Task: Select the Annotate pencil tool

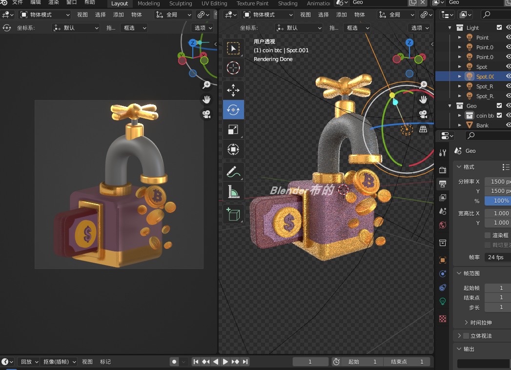Action: (x=233, y=171)
